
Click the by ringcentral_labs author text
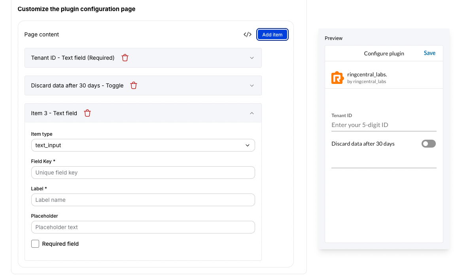367,82
